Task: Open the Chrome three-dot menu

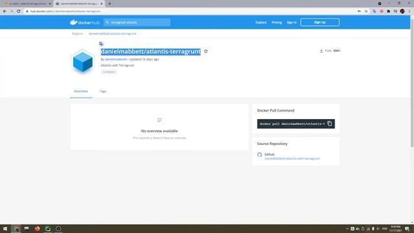Action: click(409, 12)
